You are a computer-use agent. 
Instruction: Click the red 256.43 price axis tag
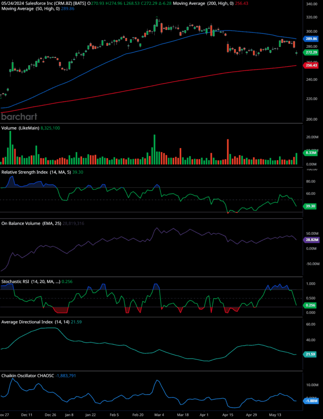(311, 65)
